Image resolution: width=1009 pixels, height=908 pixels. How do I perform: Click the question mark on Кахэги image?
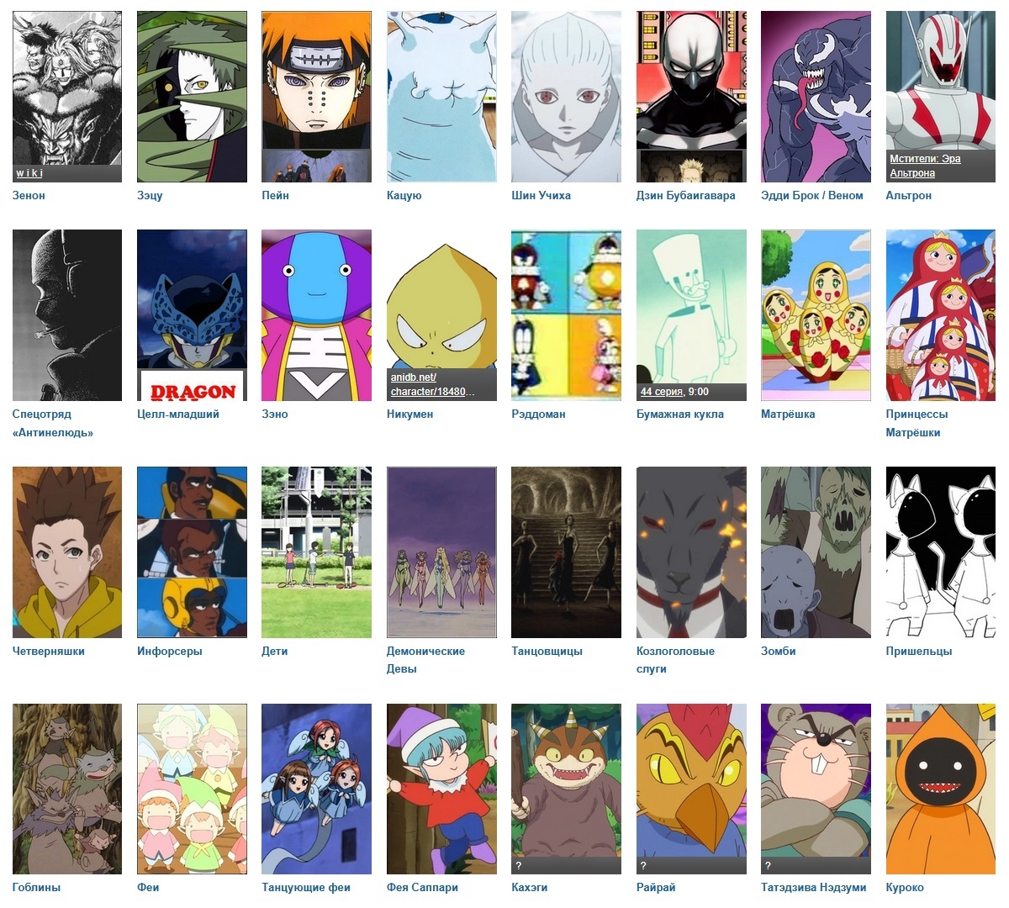pyautogui.click(x=519, y=866)
